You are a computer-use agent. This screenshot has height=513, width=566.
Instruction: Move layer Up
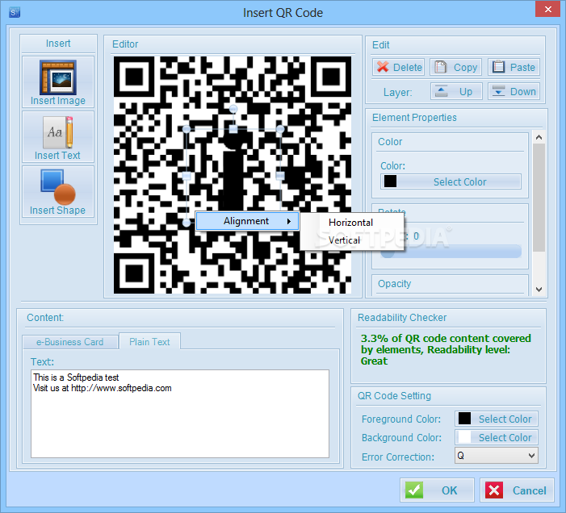(x=456, y=91)
